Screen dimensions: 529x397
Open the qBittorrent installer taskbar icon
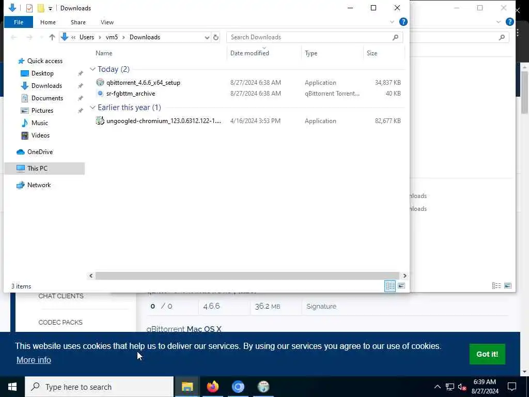(x=263, y=387)
